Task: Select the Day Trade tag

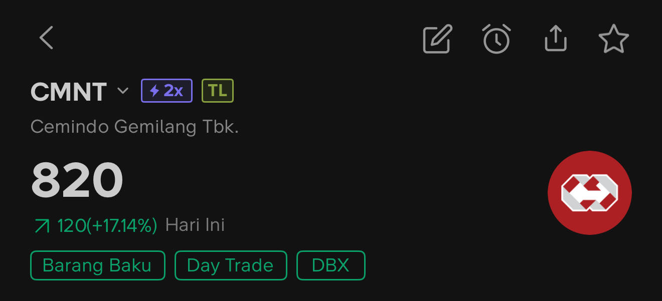Action: [230, 265]
